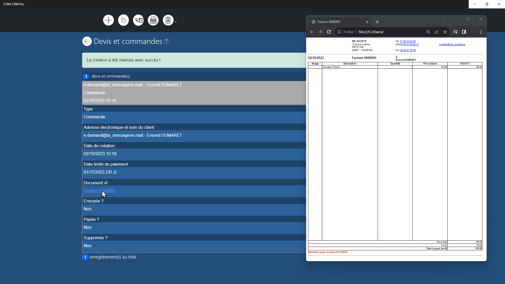Open help icon beside Devis et commandes
This screenshot has width=505, height=284.
166,41
